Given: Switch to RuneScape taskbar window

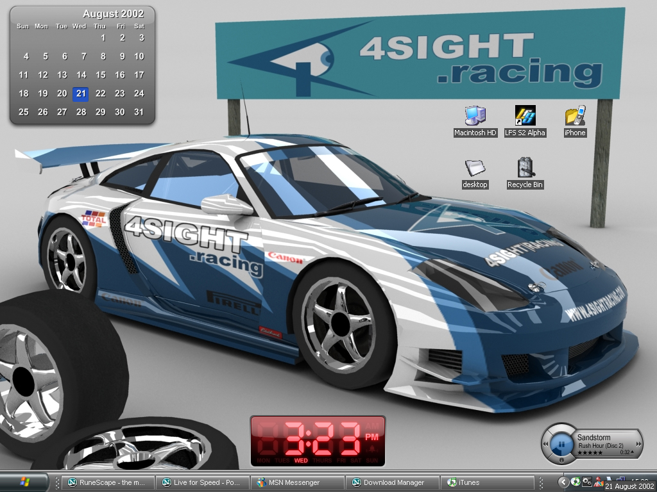Looking at the screenshot, I should [x=108, y=482].
